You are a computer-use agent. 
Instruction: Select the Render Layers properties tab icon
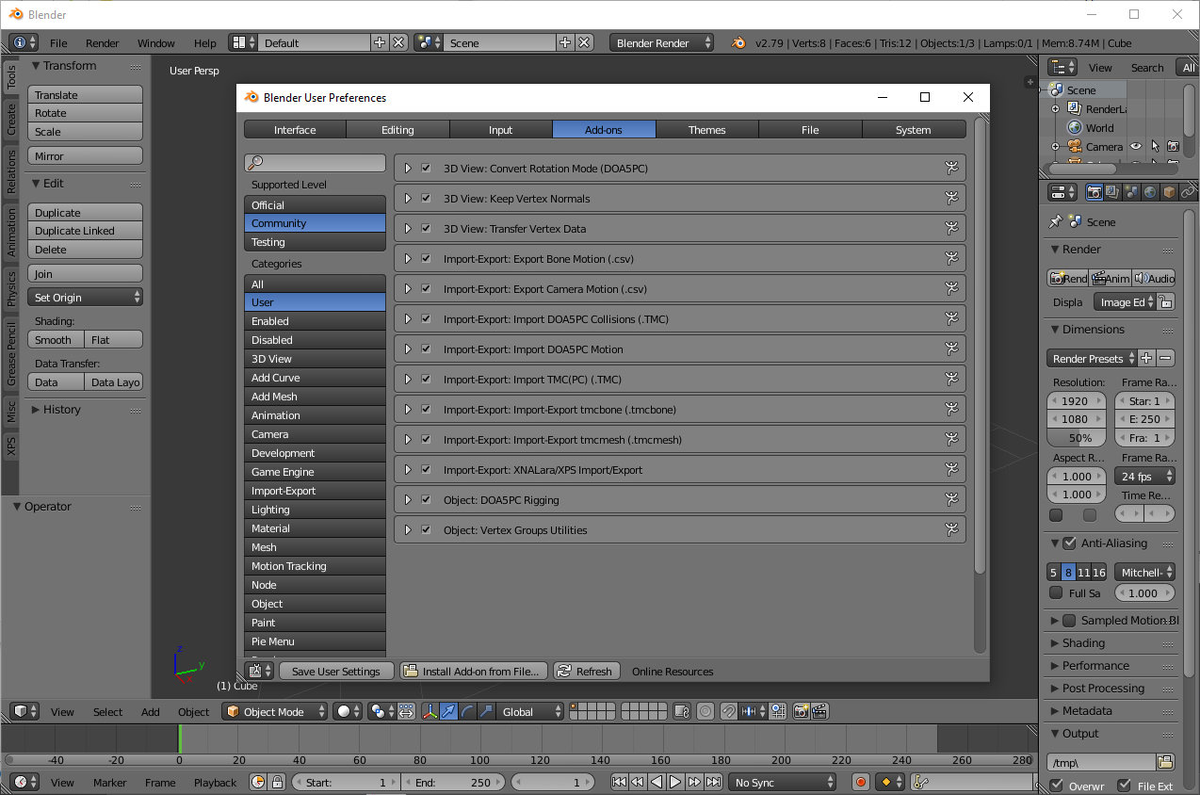(1112, 192)
